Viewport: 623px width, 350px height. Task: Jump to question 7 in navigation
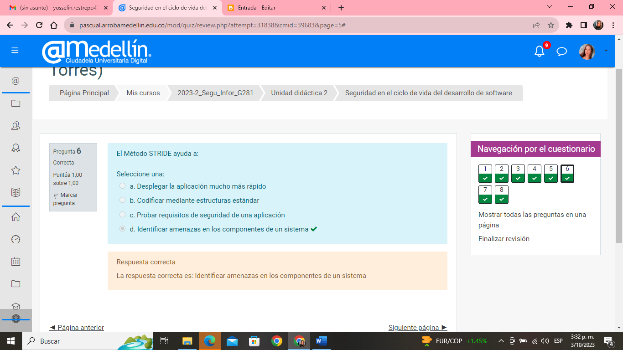click(485, 195)
